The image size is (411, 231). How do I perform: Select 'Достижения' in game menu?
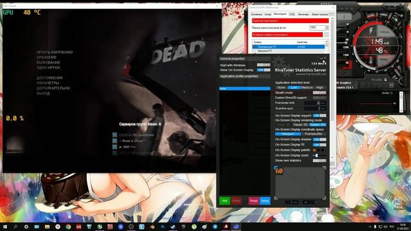click(49, 78)
